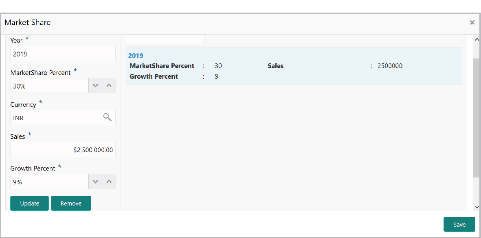The image size is (481, 238).
Task: Click the Update button
Action: pyautogui.click(x=29, y=203)
